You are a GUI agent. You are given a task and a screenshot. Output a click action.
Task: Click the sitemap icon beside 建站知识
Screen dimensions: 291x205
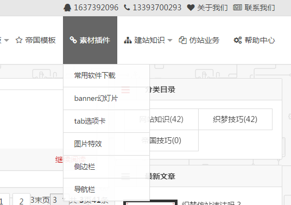pyautogui.click(x=128, y=40)
